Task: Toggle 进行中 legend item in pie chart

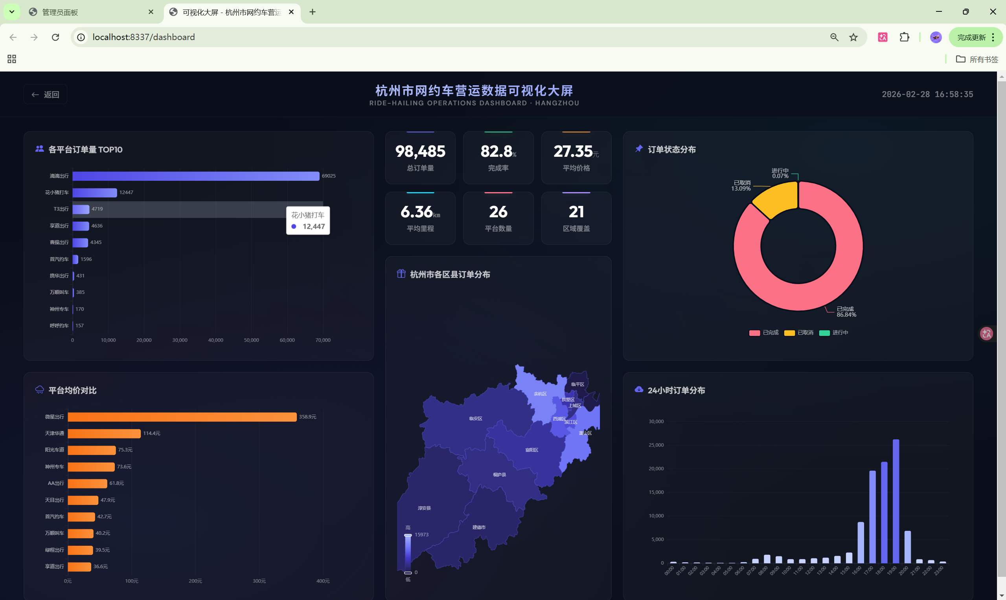Action: point(833,333)
